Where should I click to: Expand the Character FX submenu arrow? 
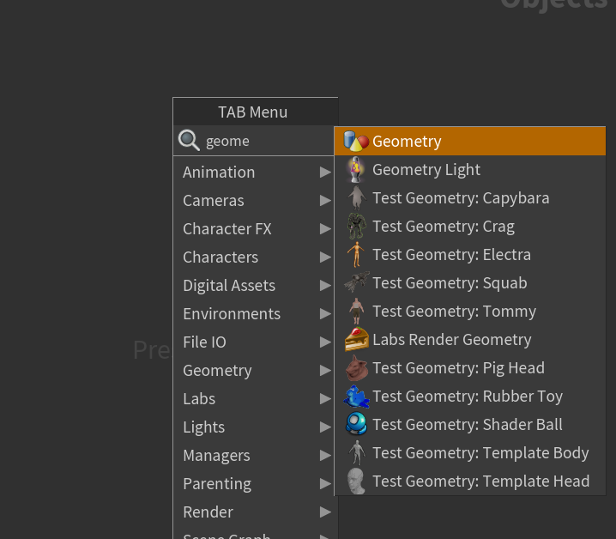coord(325,229)
